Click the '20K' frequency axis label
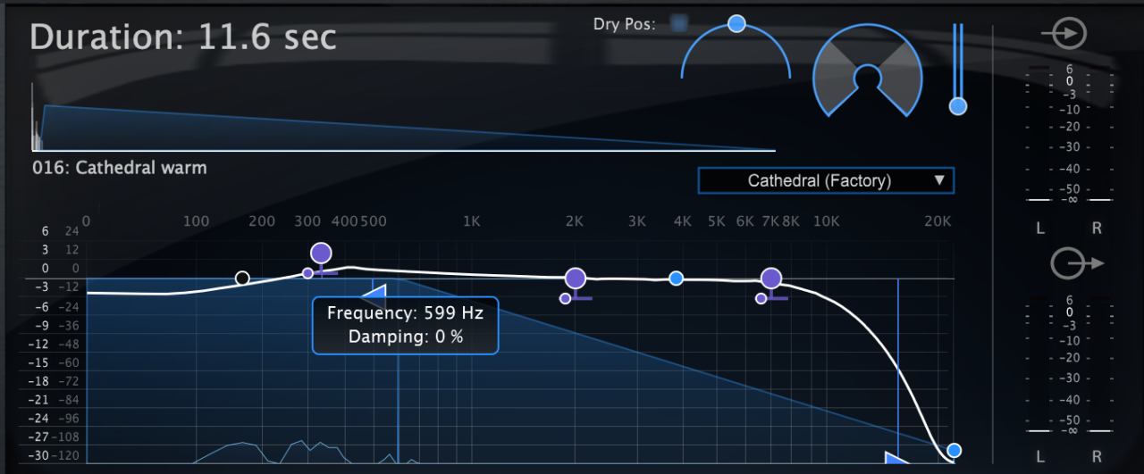This screenshot has width=1144, height=474. 937,221
